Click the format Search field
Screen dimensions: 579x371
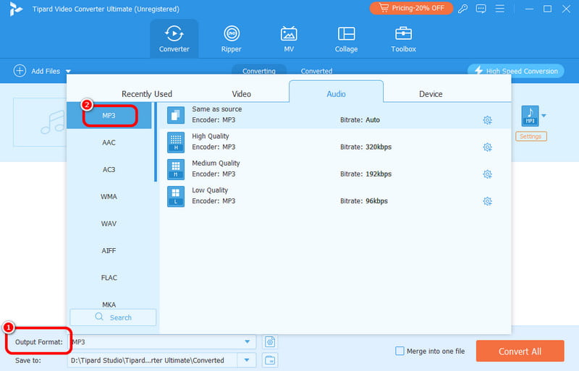(113, 317)
